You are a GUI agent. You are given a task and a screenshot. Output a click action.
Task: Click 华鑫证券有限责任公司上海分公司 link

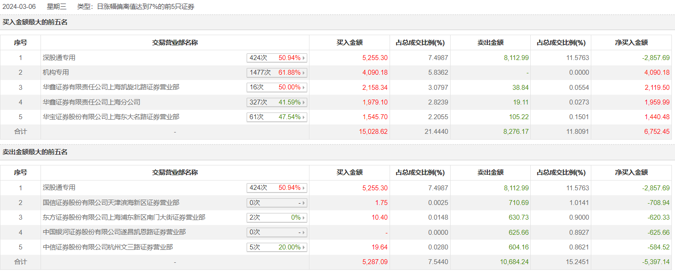[x=91, y=102]
